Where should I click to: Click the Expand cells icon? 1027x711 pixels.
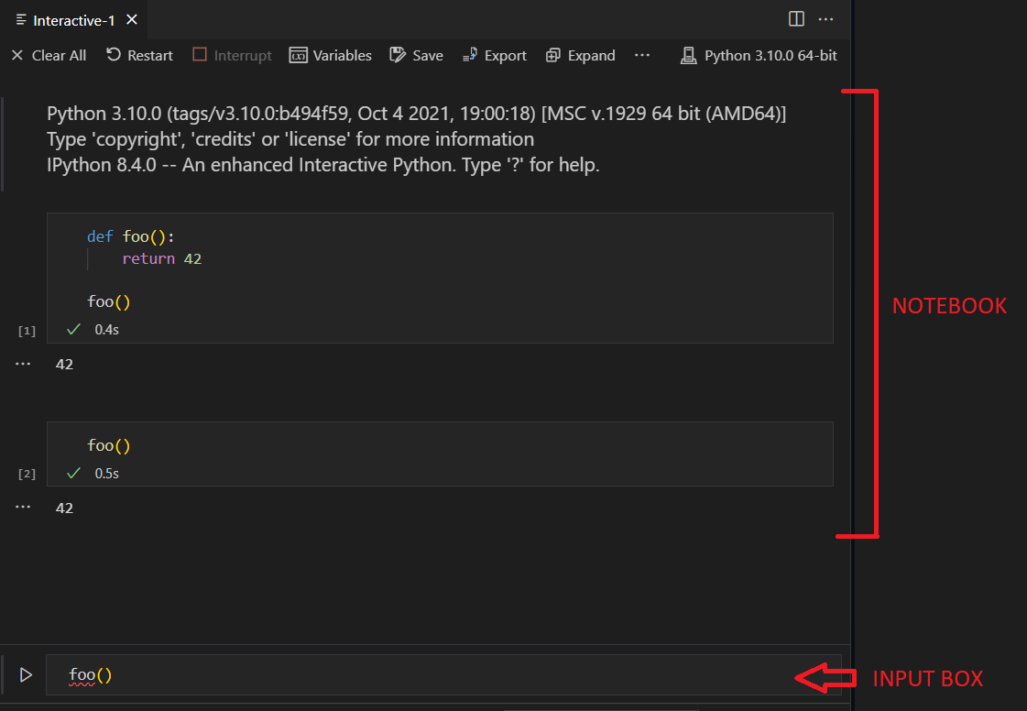pos(553,55)
